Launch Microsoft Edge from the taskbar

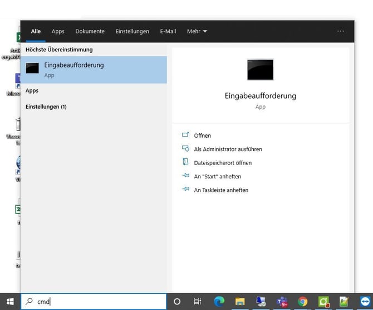tap(219, 302)
